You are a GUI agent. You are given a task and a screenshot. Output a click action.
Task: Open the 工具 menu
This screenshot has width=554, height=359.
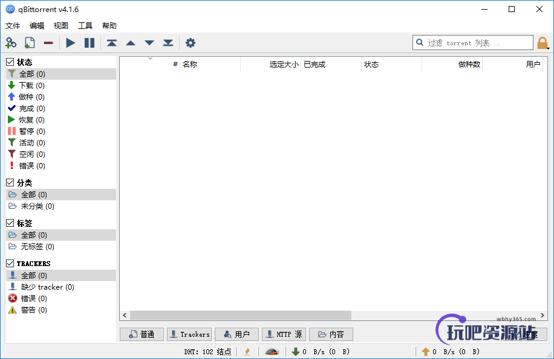(85, 26)
